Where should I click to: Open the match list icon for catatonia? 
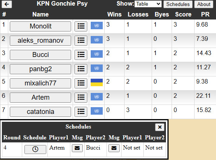coord(81,112)
